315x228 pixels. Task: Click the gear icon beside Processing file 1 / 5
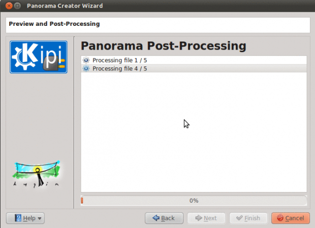point(86,60)
